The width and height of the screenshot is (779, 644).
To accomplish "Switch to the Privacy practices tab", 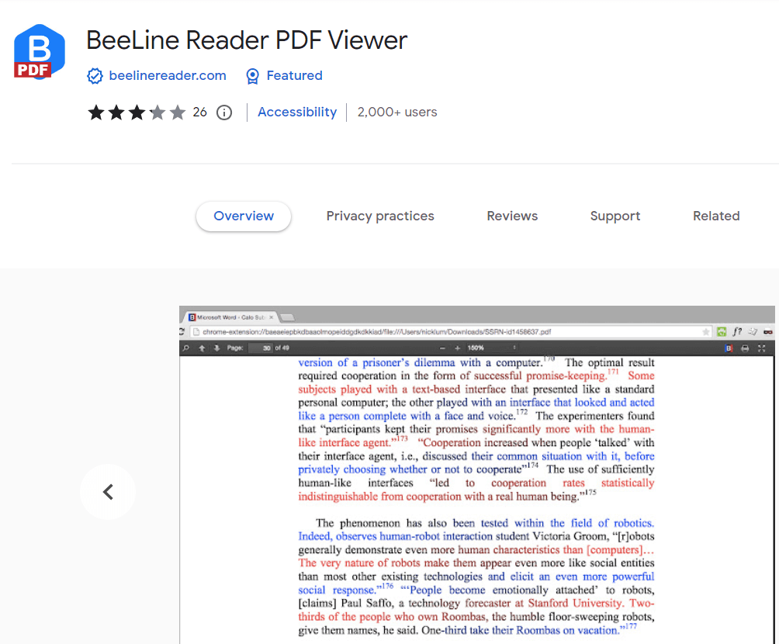I will point(380,216).
